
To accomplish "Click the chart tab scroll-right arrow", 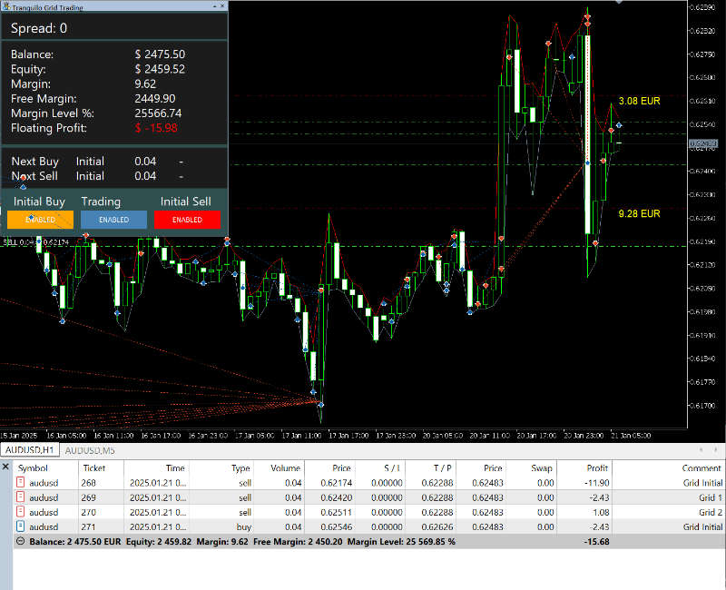I will pyautogui.click(x=715, y=449).
